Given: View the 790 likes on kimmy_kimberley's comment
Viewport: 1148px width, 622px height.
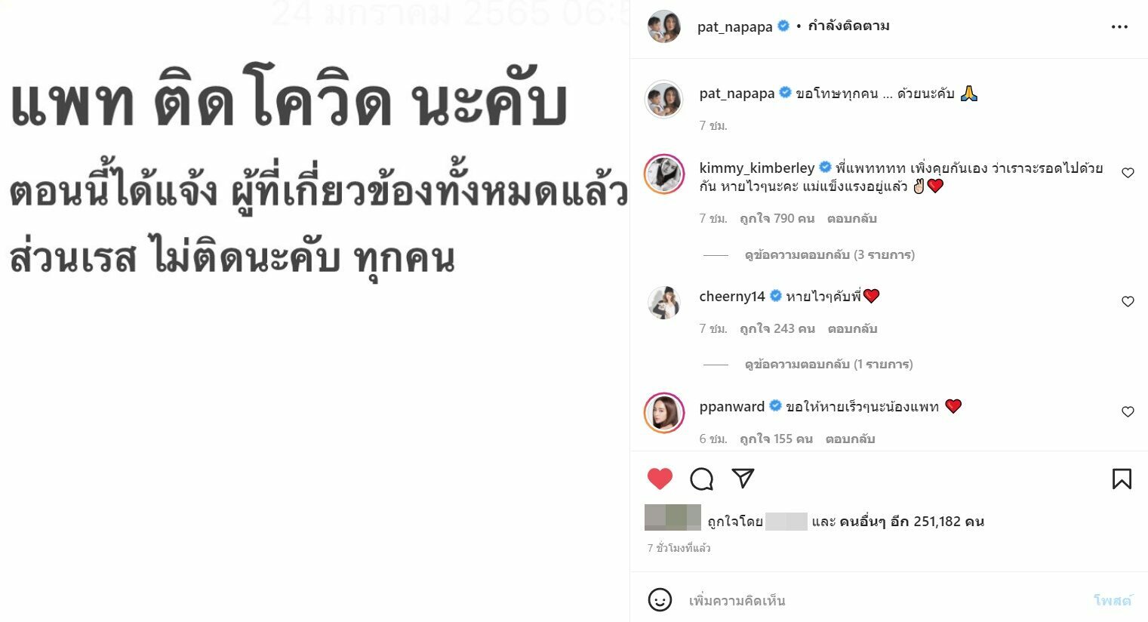Looking at the screenshot, I should (777, 219).
